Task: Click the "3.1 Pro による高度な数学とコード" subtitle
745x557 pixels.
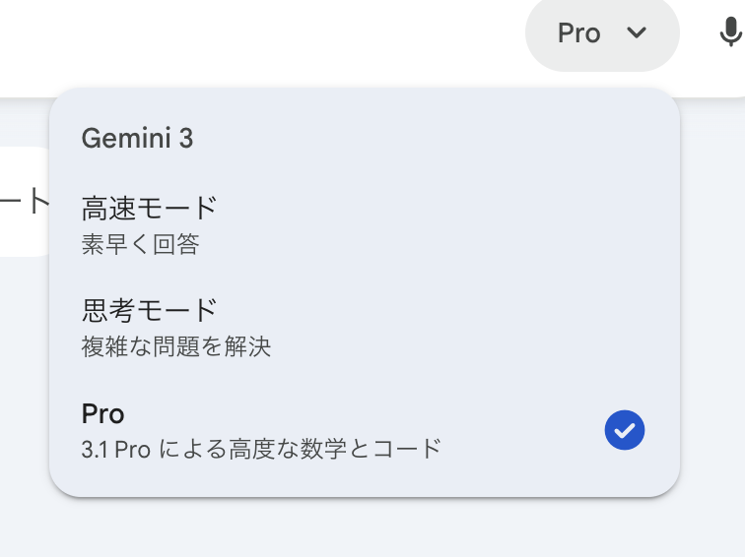Action: (261, 450)
